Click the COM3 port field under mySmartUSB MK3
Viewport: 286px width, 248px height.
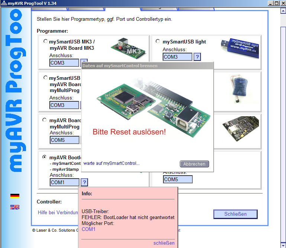pyautogui.click(x=64, y=63)
